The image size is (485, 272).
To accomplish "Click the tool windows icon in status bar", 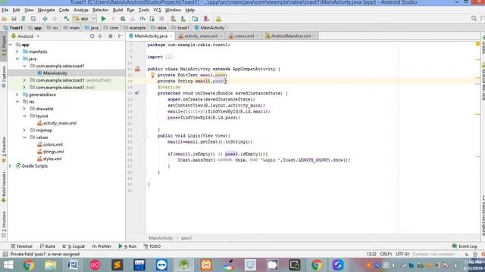I will coord(5,254).
